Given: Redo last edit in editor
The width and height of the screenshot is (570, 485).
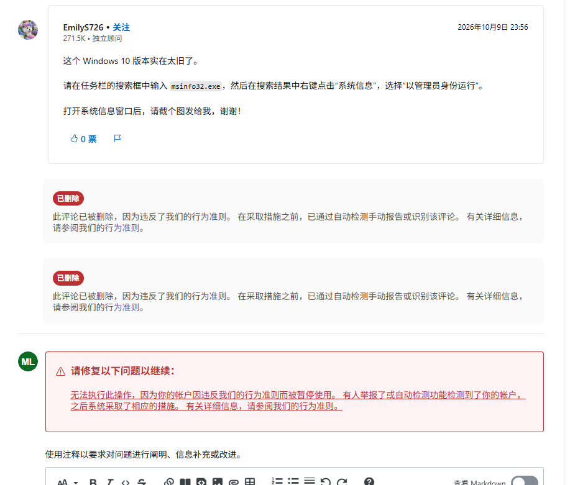Looking at the screenshot, I should (342, 482).
